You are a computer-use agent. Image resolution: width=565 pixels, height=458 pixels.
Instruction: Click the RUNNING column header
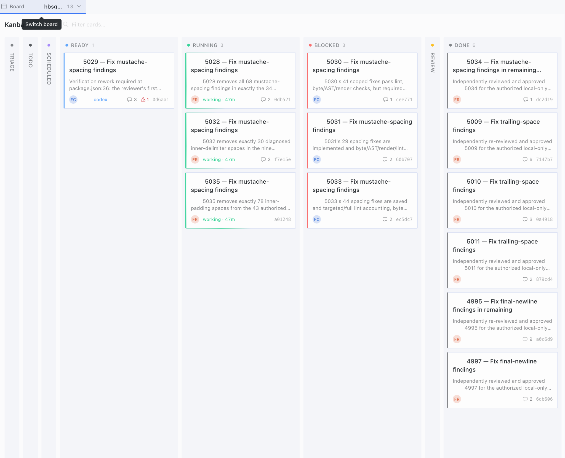point(205,45)
